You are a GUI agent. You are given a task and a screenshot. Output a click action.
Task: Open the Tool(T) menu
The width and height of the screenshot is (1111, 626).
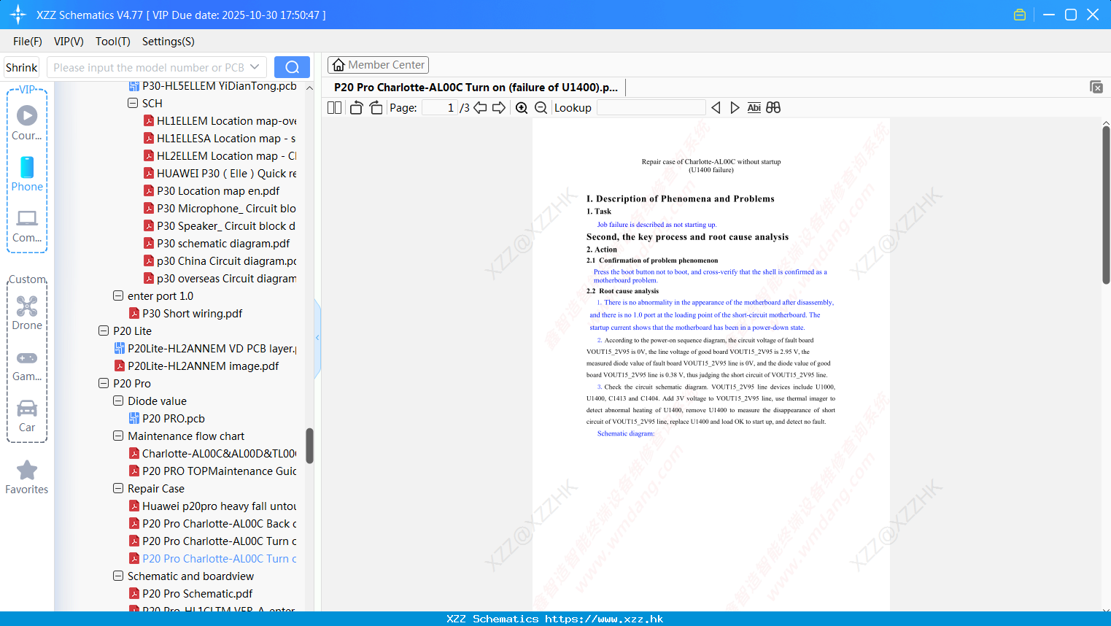pyautogui.click(x=113, y=42)
